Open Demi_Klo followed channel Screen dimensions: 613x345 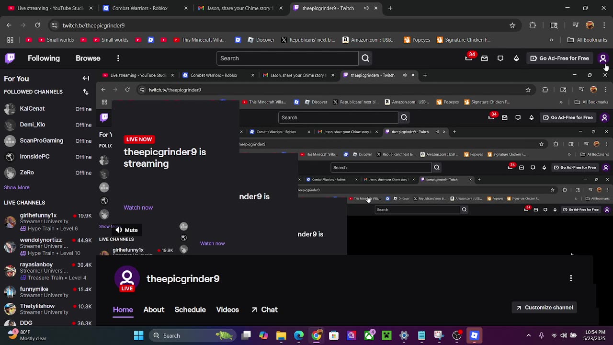[x=47, y=125]
